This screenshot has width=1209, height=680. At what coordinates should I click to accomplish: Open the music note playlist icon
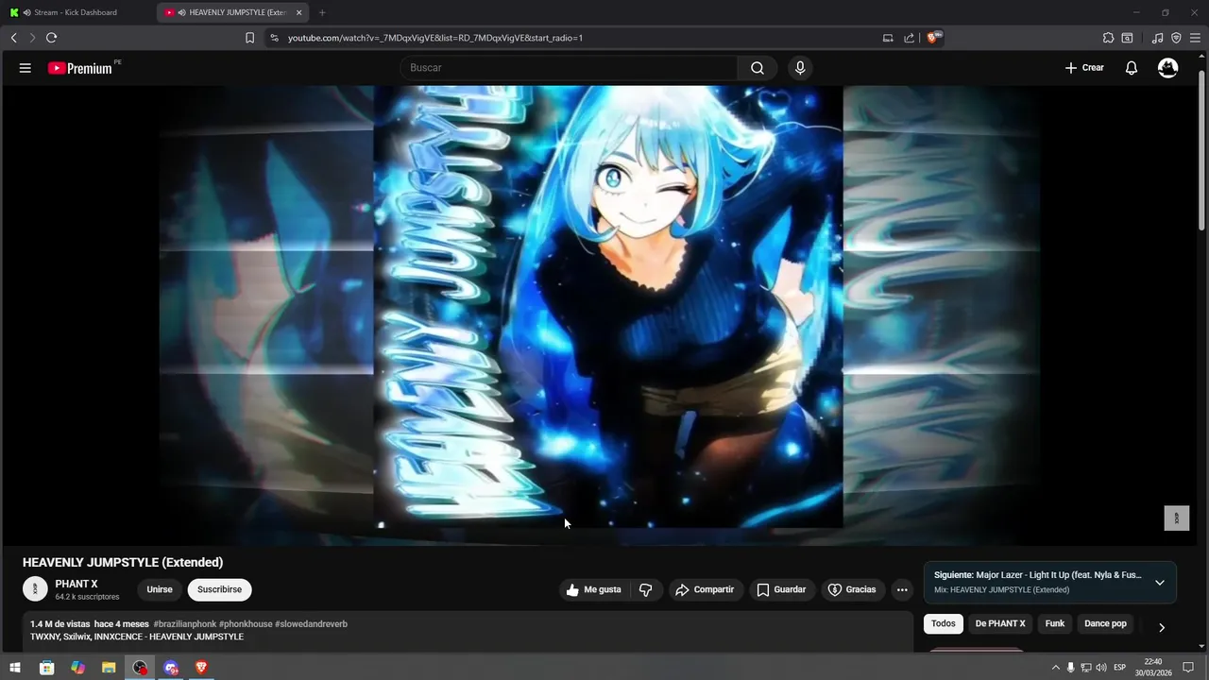pyautogui.click(x=1157, y=38)
